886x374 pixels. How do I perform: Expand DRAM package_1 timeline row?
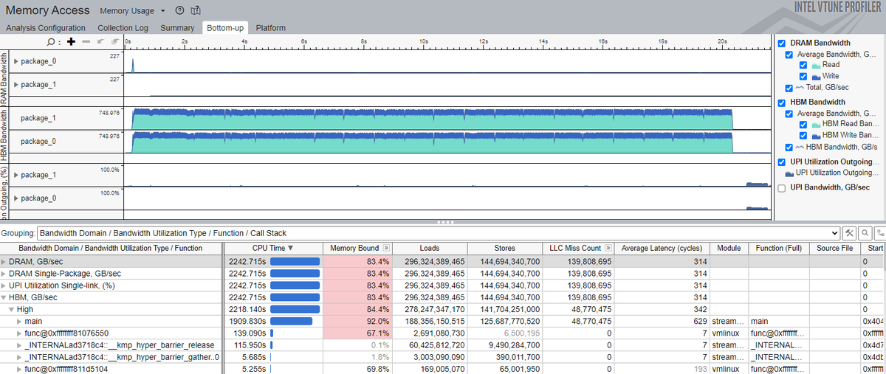point(16,84)
